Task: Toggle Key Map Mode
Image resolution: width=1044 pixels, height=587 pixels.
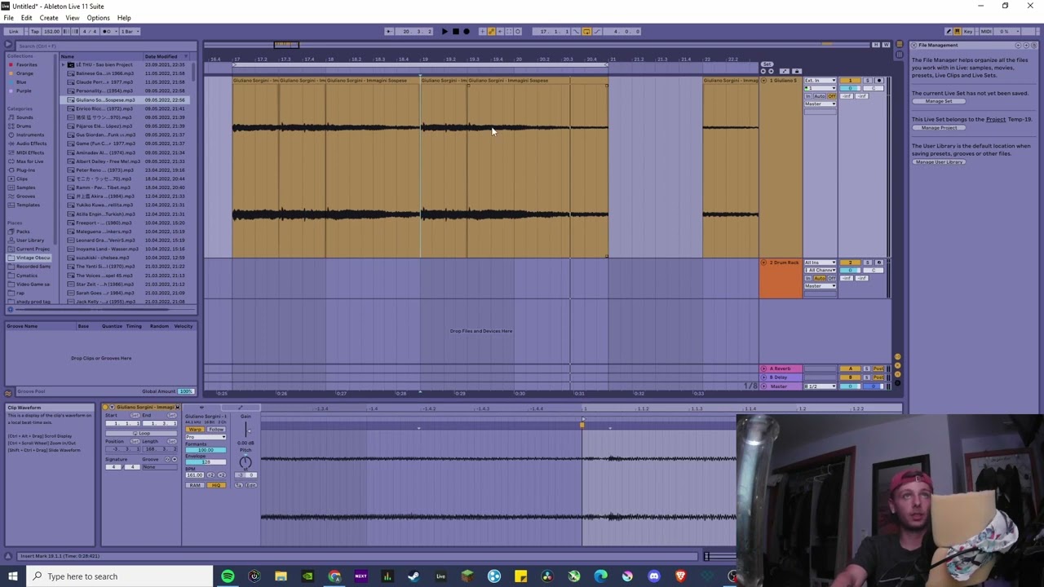Action: click(968, 31)
